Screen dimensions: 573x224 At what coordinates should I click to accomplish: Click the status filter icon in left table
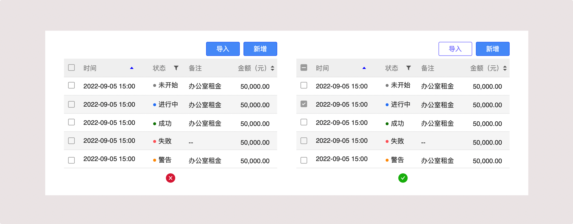click(176, 68)
